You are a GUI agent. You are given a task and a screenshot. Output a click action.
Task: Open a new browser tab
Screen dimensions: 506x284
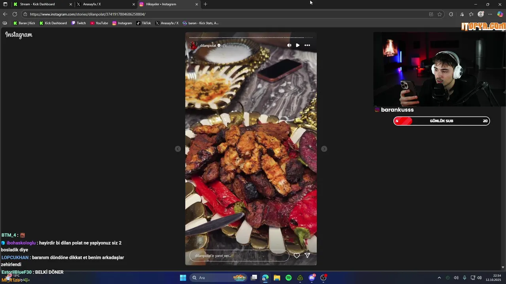[x=205, y=4]
